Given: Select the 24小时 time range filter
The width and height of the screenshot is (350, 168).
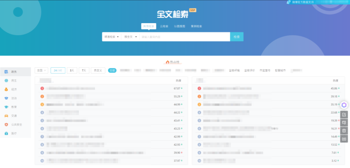Looking at the screenshot, I should pos(58,71).
